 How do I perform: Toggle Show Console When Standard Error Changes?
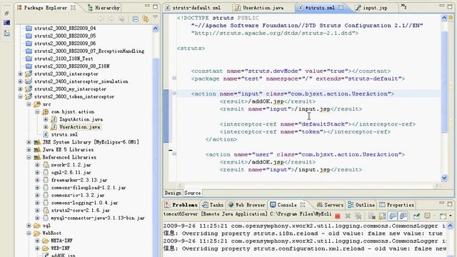tap(403, 216)
